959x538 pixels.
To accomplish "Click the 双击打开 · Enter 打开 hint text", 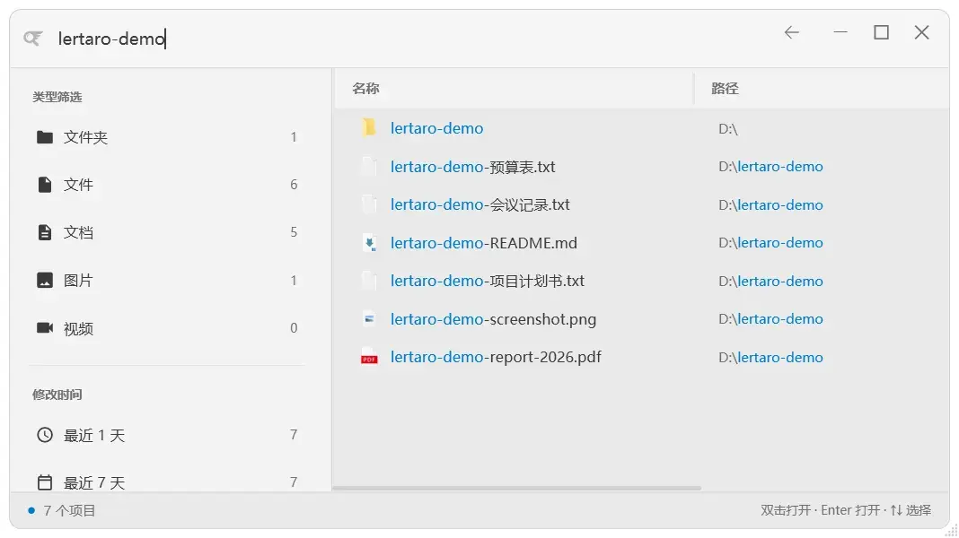I will [820, 510].
